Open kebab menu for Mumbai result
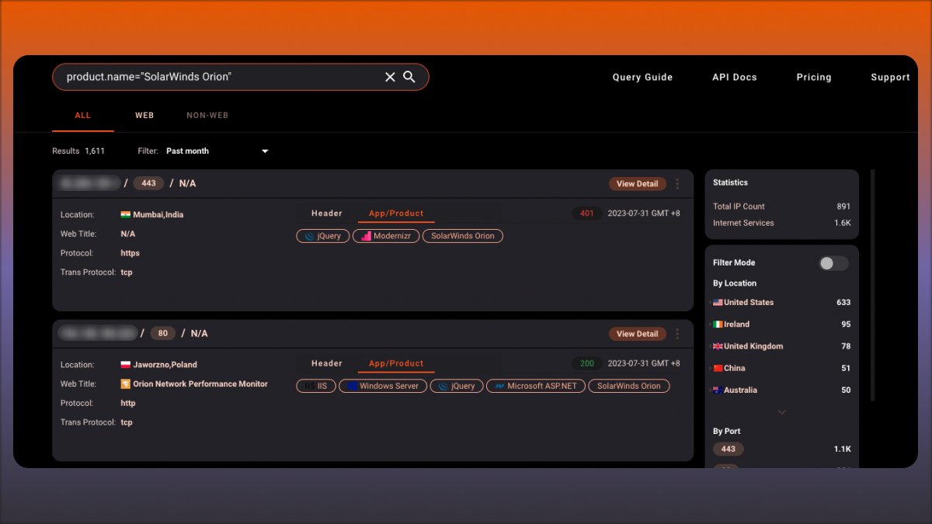 point(677,184)
